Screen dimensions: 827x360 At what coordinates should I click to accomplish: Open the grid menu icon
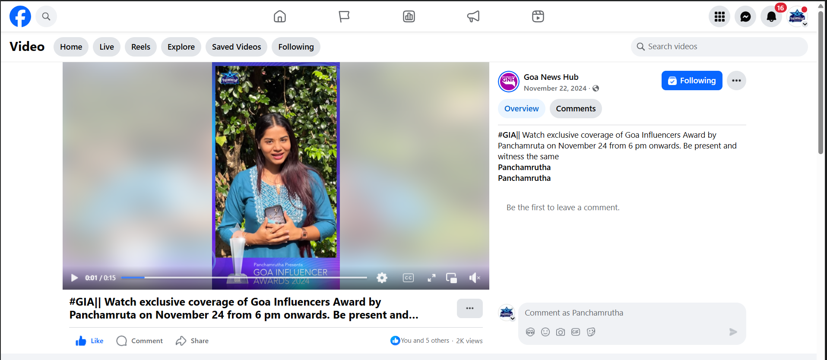tap(719, 17)
